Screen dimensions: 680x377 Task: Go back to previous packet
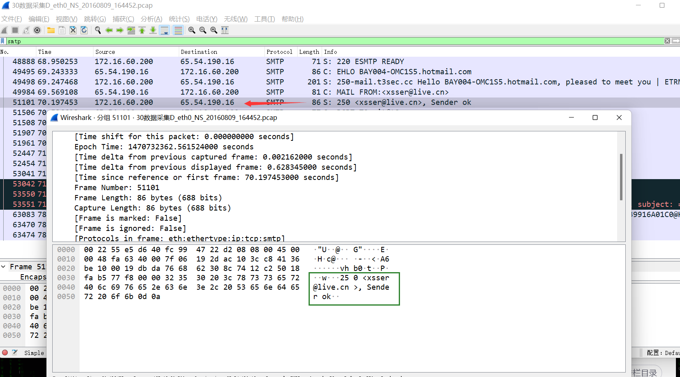click(x=109, y=30)
